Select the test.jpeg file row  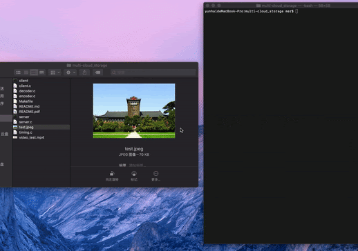coord(41,127)
